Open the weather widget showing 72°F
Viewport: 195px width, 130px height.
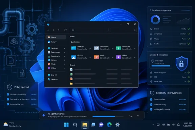[12, 125]
